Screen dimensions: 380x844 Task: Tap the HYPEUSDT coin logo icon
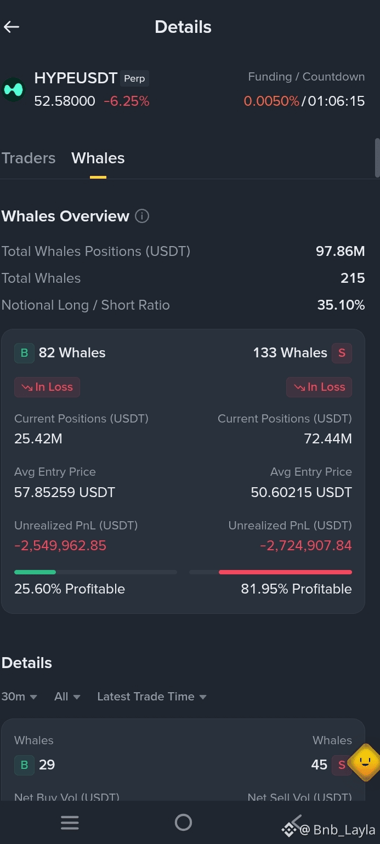point(14,89)
